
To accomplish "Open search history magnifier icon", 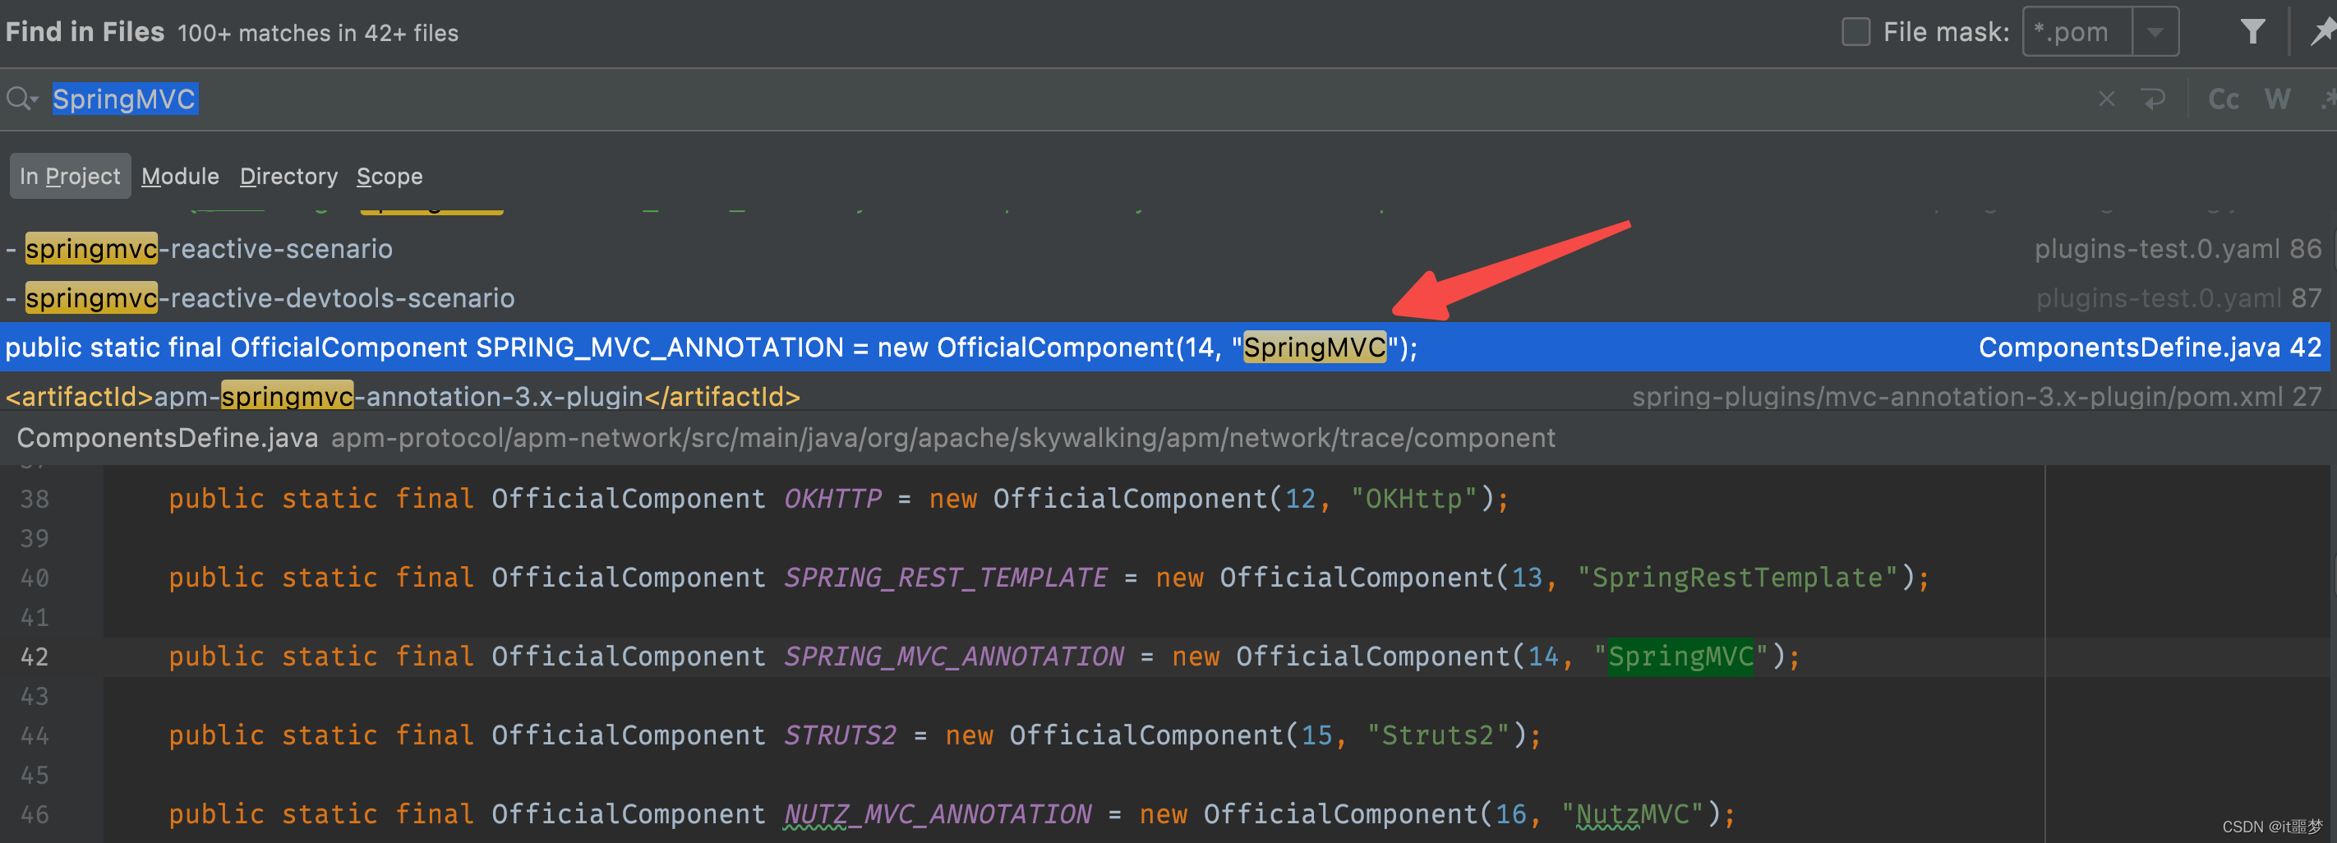I will pos(21,98).
